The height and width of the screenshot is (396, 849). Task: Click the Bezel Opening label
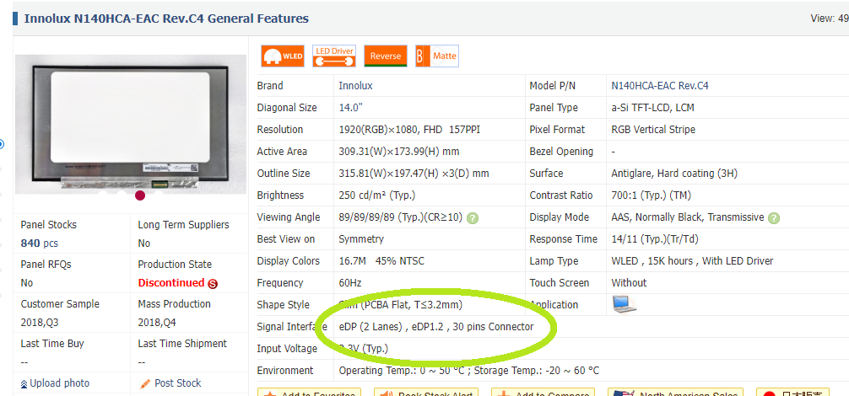tap(561, 152)
